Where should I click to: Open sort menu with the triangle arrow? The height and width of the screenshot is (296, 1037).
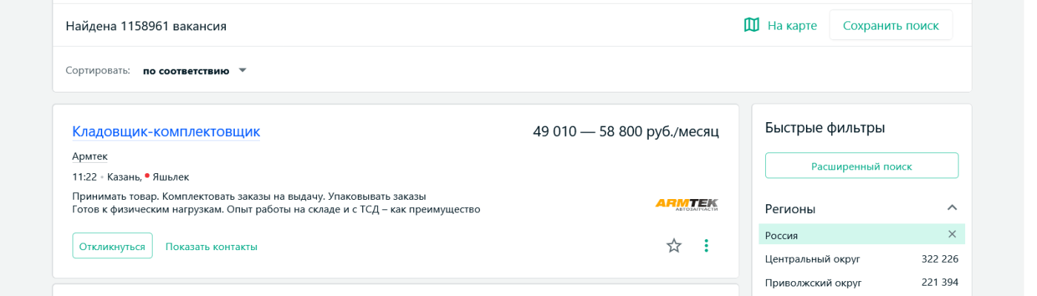coord(242,70)
